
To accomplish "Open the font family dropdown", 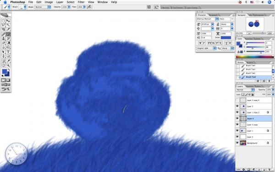I will tap(207, 19).
